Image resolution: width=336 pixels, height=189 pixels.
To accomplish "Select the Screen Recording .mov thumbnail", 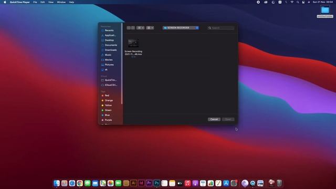I will tap(133, 43).
